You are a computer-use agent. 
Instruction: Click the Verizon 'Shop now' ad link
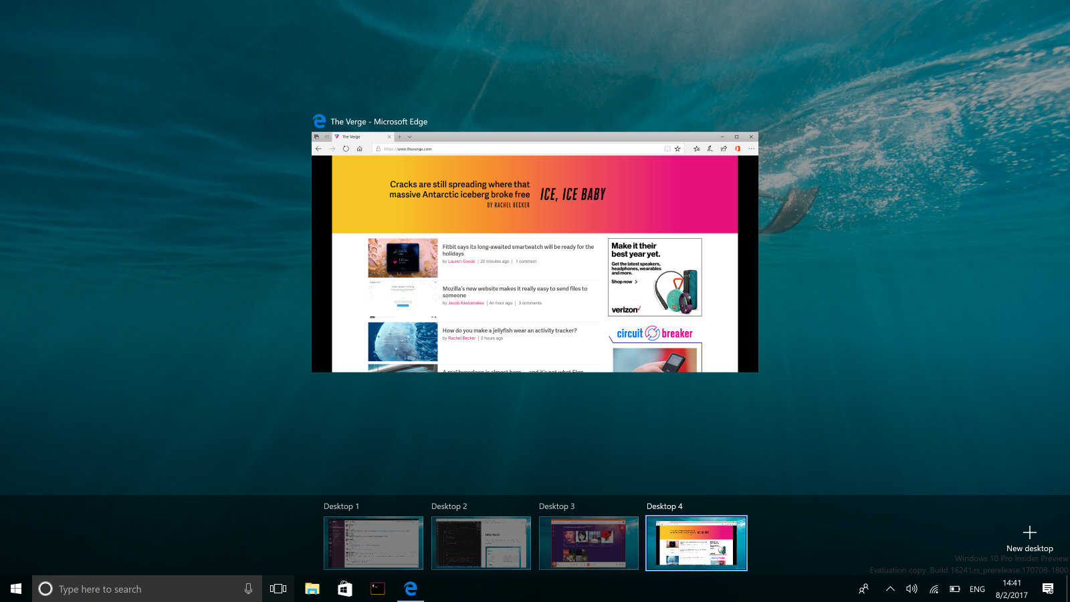pos(624,282)
